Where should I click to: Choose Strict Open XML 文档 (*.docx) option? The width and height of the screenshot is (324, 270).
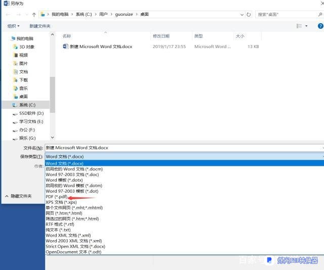click(x=75, y=246)
